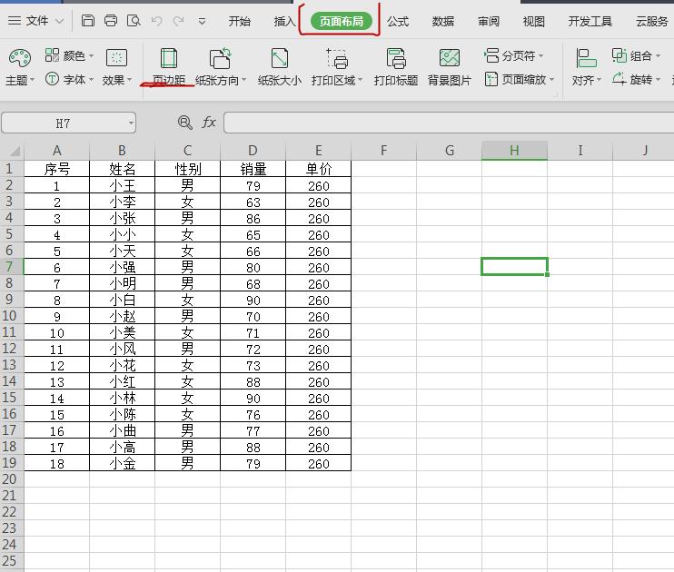This screenshot has width=674, height=572.
Task: Click the 纸张大小 icon
Action: pyautogui.click(x=280, y=58)
